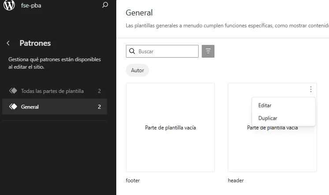Toggle the header card's three-dot actions menu
Screen dimensions: 329x195
(311, 89)
